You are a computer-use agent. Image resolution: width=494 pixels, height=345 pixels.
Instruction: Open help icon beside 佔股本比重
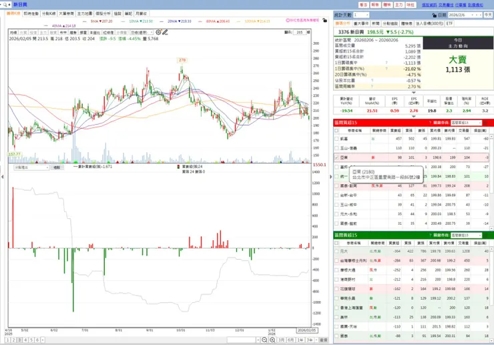372,80
